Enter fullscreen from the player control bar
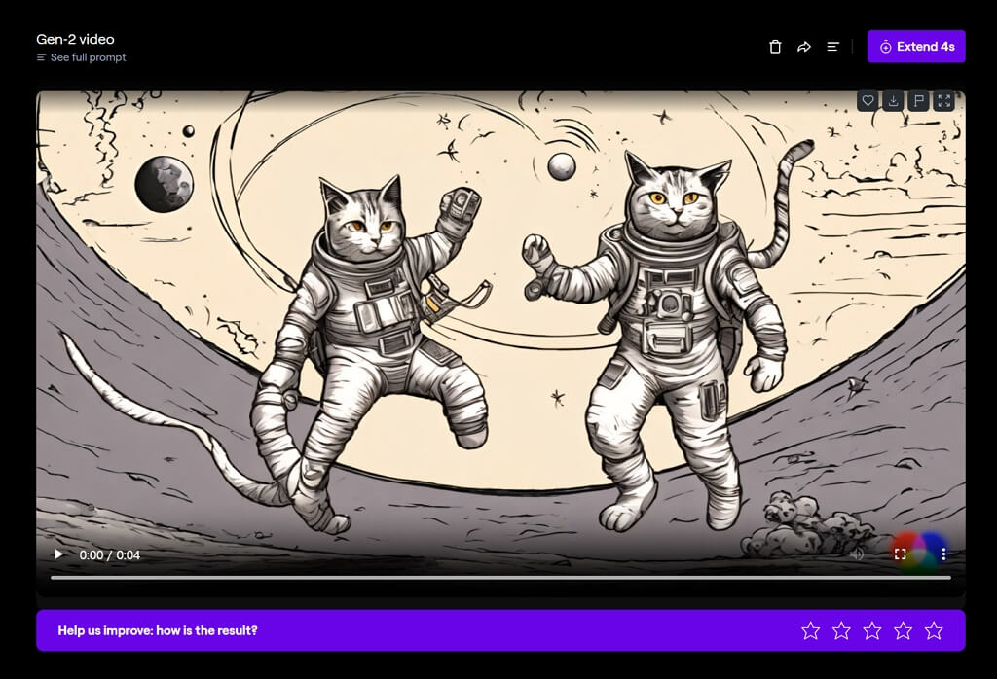The image size is (997, 679). [901, 554]
